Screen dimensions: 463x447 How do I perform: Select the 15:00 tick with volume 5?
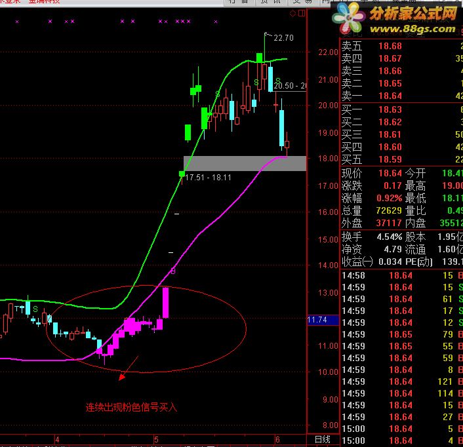click(402, 429)
